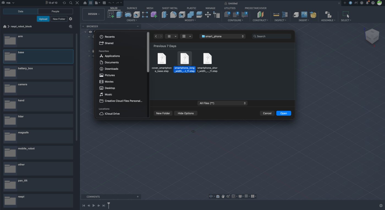The width and height of the screenshot is (385, 210).
Task: Toggle visibility eye in the Browser
Action: point(90,32)
